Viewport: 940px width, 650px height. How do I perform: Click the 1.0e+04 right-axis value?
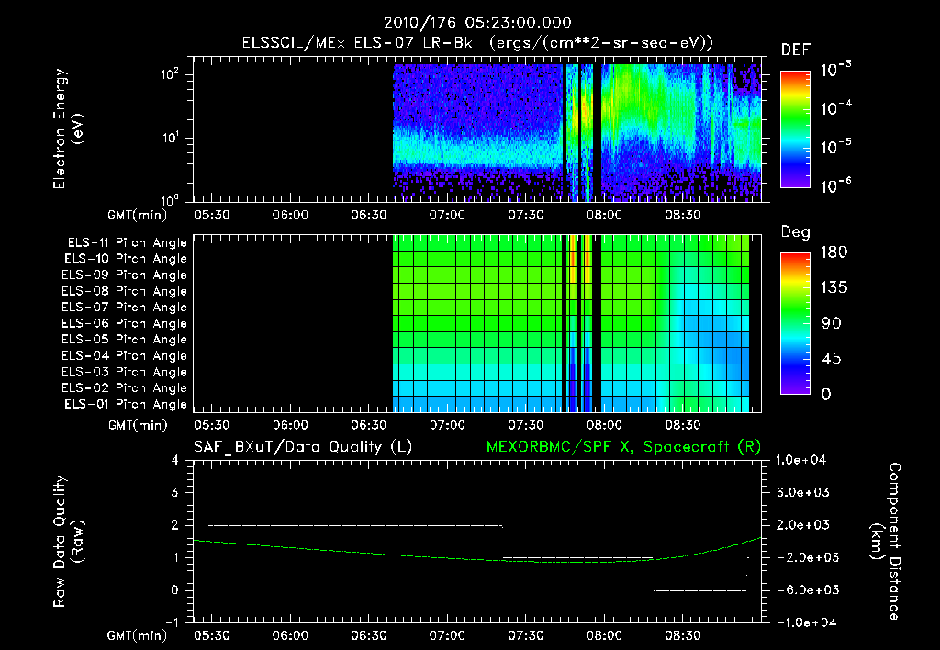pos(800,461)
